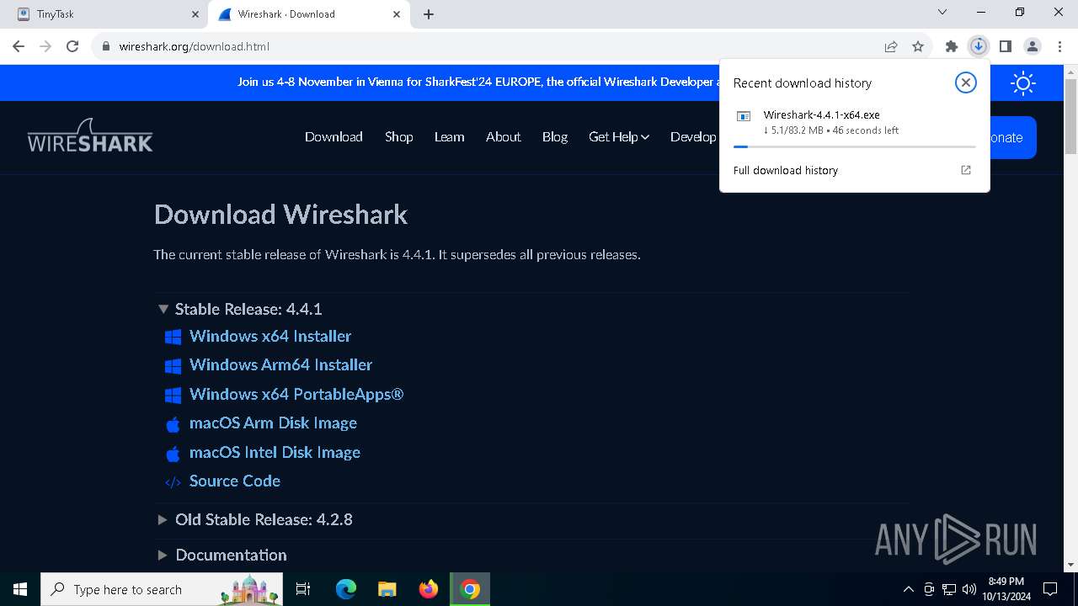Collapse Stable Release: 4.4.1 section
Image resolution: width=1078 pixels, height=606 pixels.
pos(163,309)
